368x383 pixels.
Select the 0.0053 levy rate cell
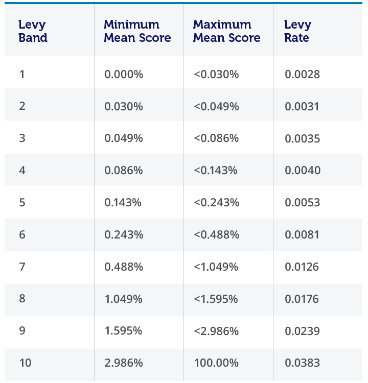point(302,203)
